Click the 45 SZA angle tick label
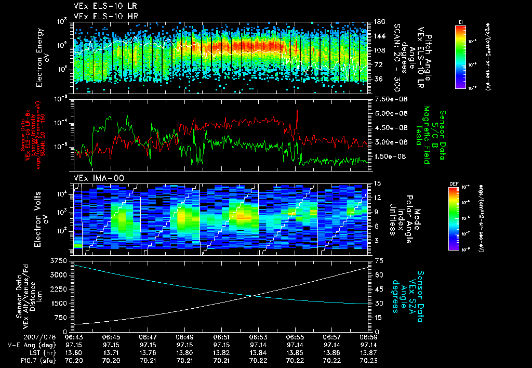532x368 pixels. [379, 289]
